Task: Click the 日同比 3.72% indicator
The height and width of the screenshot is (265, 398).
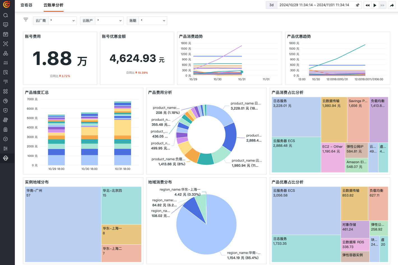Action: pos(60,76)
